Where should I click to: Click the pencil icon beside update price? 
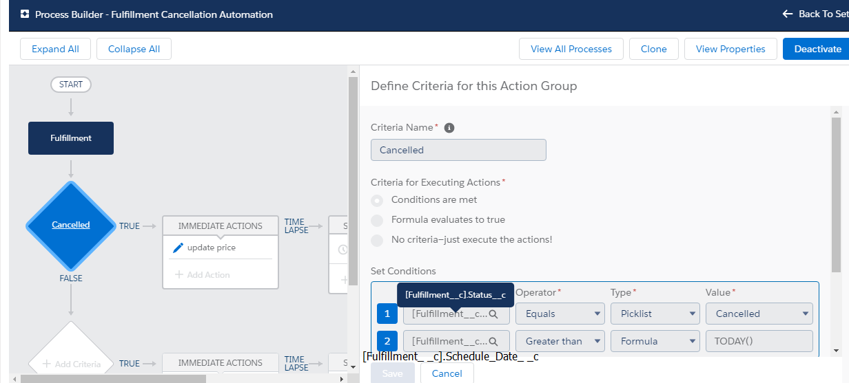click(x=178, y=248)
